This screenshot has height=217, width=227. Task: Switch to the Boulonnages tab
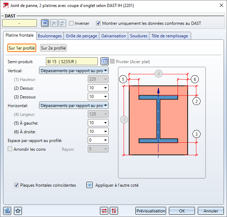coord(50,36)
